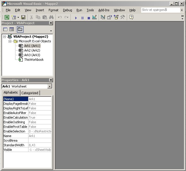
Task: Click the View Microsoft Excel icon
Action: 7,18
